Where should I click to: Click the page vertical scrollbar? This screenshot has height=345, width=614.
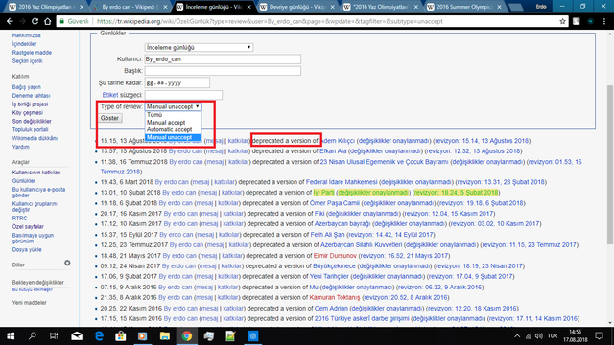(610, 164)
